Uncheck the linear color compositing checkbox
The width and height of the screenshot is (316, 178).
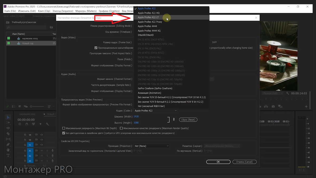point(64,133)
